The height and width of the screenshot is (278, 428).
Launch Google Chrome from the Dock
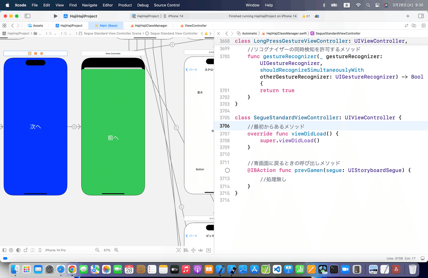72,269
